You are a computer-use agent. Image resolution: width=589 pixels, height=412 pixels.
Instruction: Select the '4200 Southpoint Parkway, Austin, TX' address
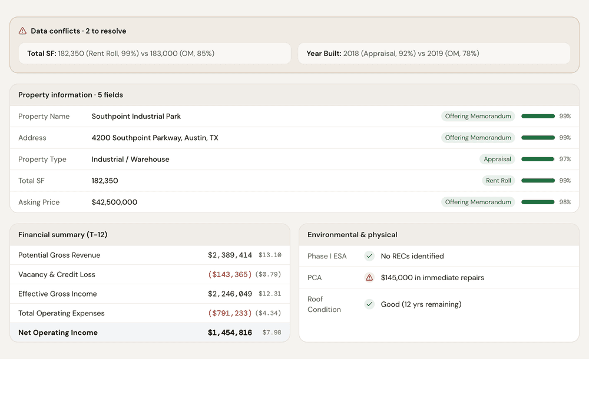tap(155, 138)
